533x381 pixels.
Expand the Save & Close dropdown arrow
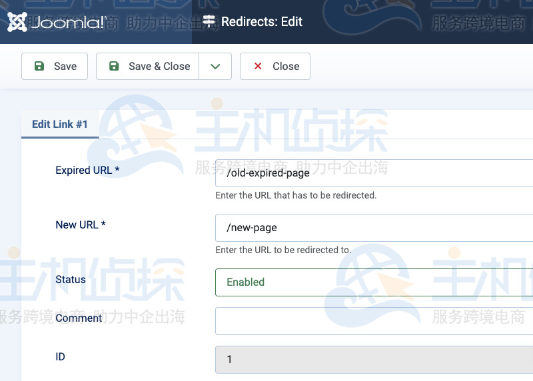click(x=215, y=66)
